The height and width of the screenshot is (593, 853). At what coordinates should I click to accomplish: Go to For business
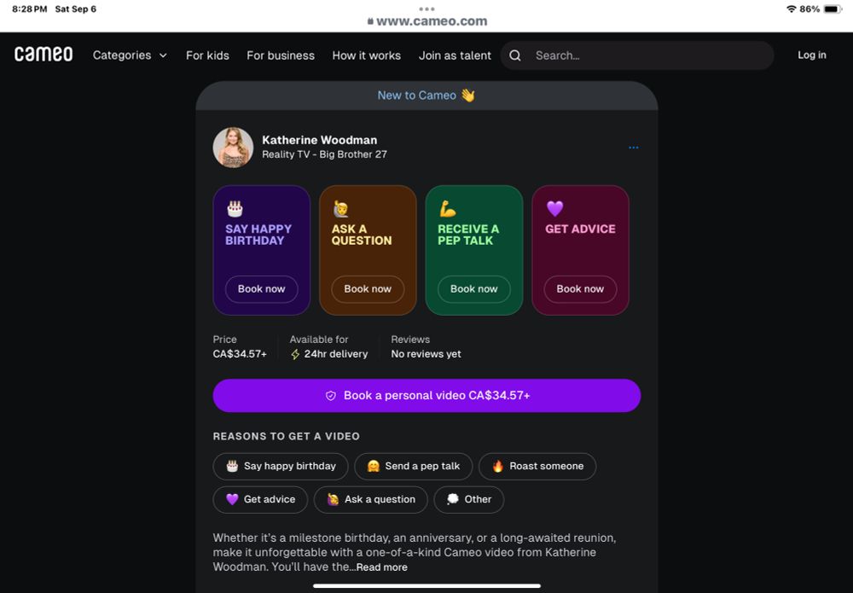pyautogui.click(x=281, y=55)
